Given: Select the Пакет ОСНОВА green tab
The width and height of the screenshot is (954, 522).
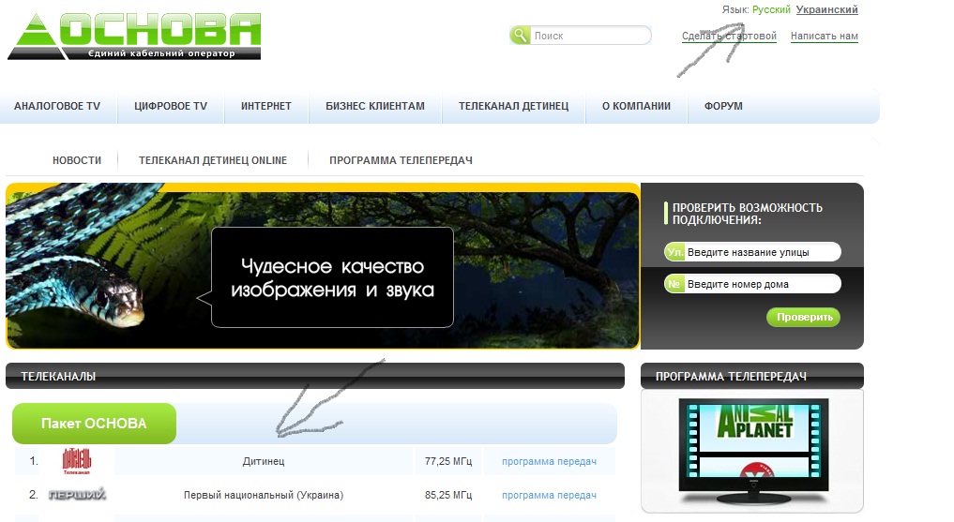Looking at the screenshot, I should click(x=94, y=424).
